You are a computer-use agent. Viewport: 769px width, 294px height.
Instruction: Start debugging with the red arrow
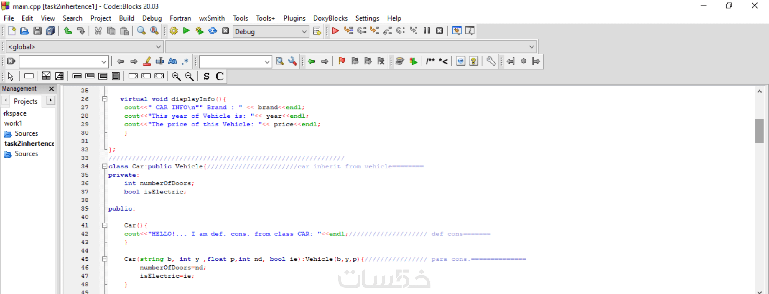[x=335, y=31]
